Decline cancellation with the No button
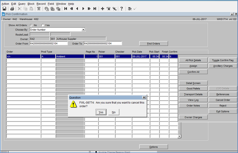This screenshot has height=153, width=238. [114, 112]
